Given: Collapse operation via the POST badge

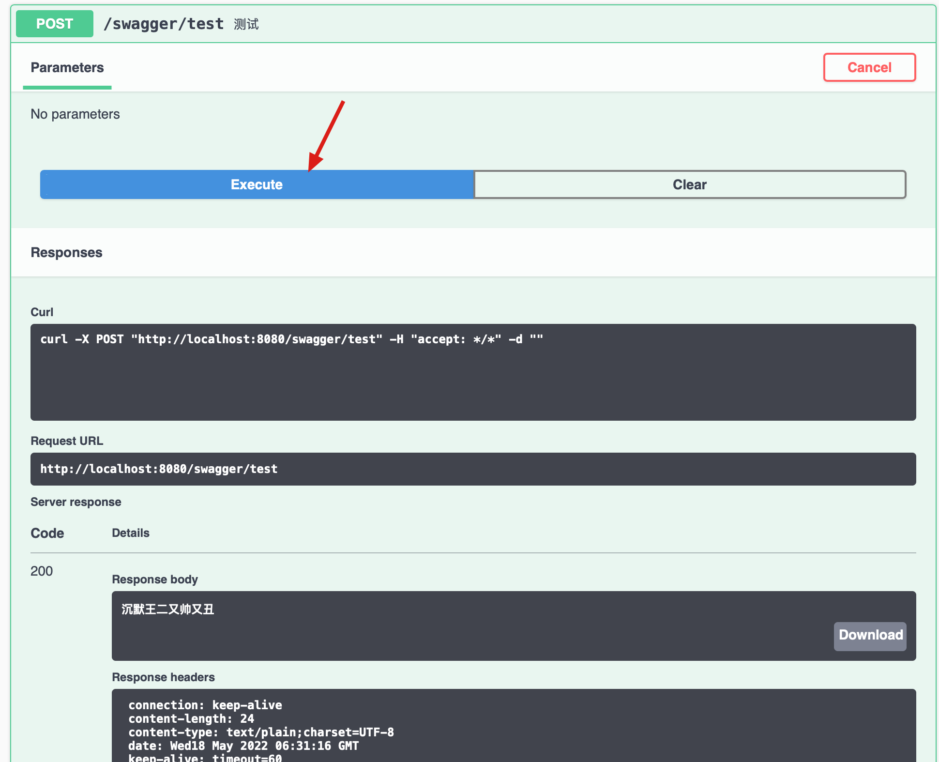Looking at the screenshot, I should click(55, 24).
